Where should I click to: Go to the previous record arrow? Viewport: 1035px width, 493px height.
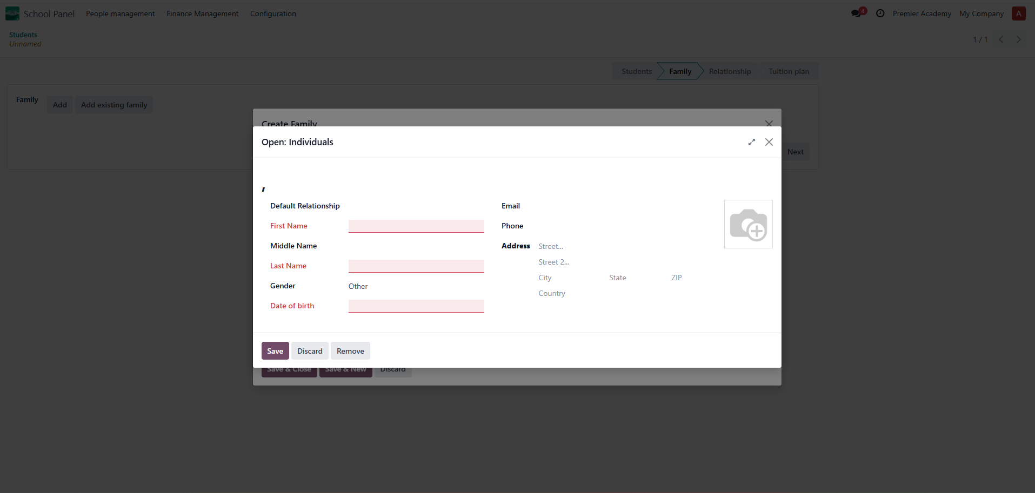pyautogui.click(x=1001, y=39)
